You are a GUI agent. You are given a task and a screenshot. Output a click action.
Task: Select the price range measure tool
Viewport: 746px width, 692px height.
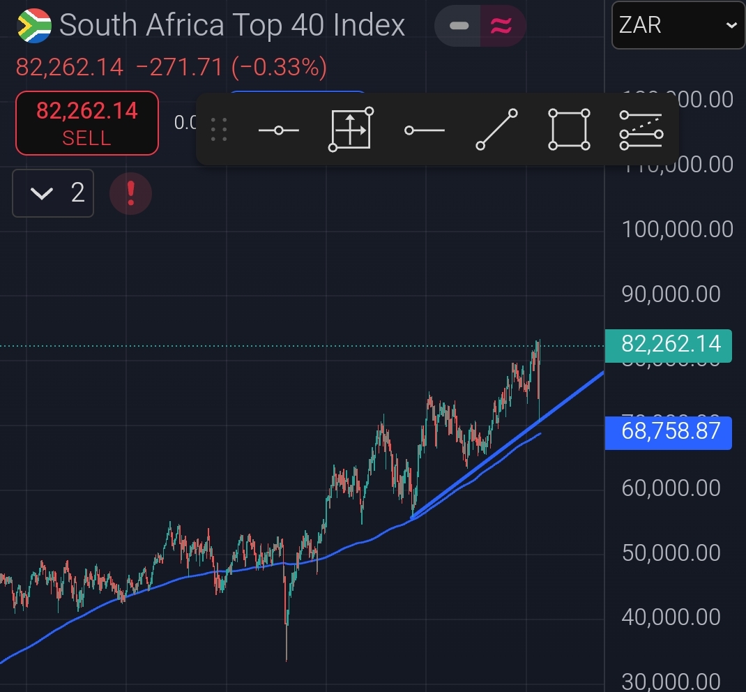pos(351,130)
